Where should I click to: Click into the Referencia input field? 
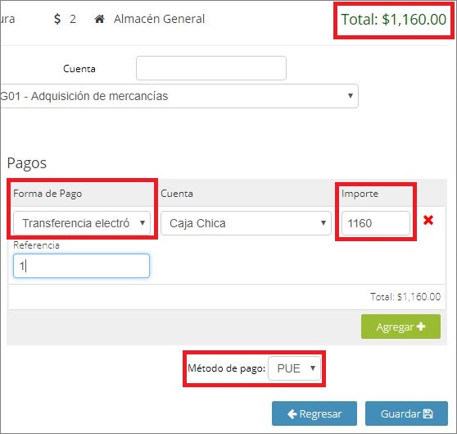(81, 266)
